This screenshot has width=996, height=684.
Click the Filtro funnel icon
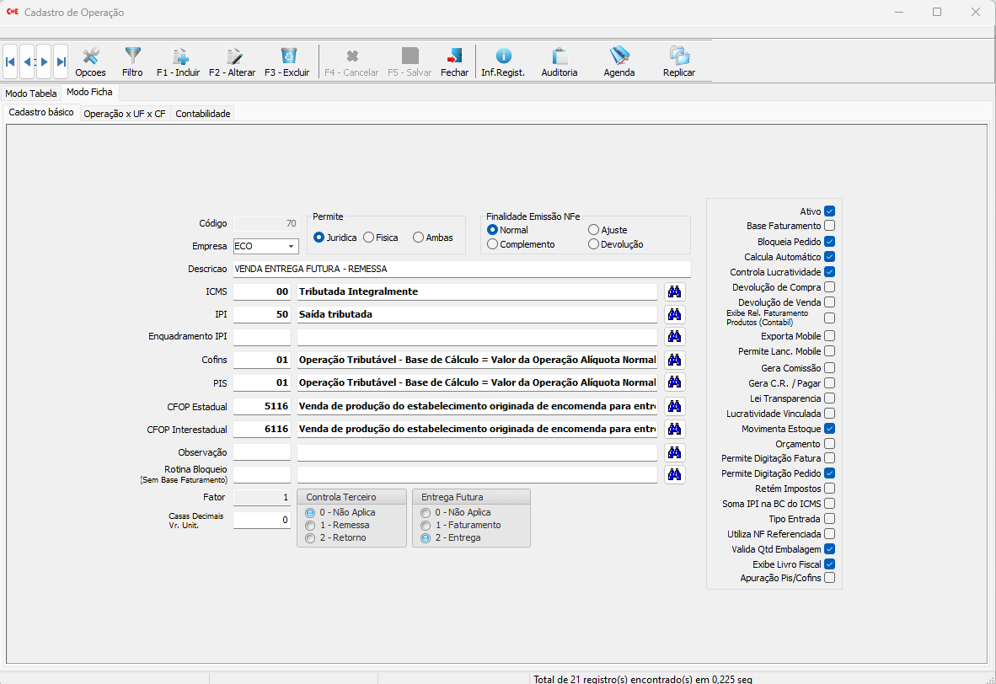tap(132, 61)
